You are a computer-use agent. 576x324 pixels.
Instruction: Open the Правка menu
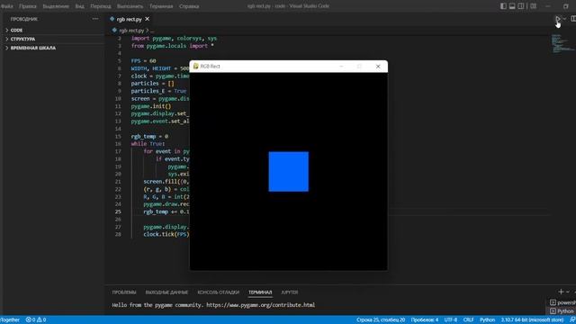pos(28,6)
